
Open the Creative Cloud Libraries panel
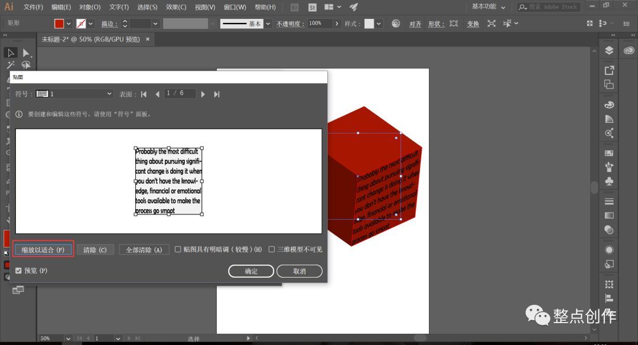coord(629,50)
